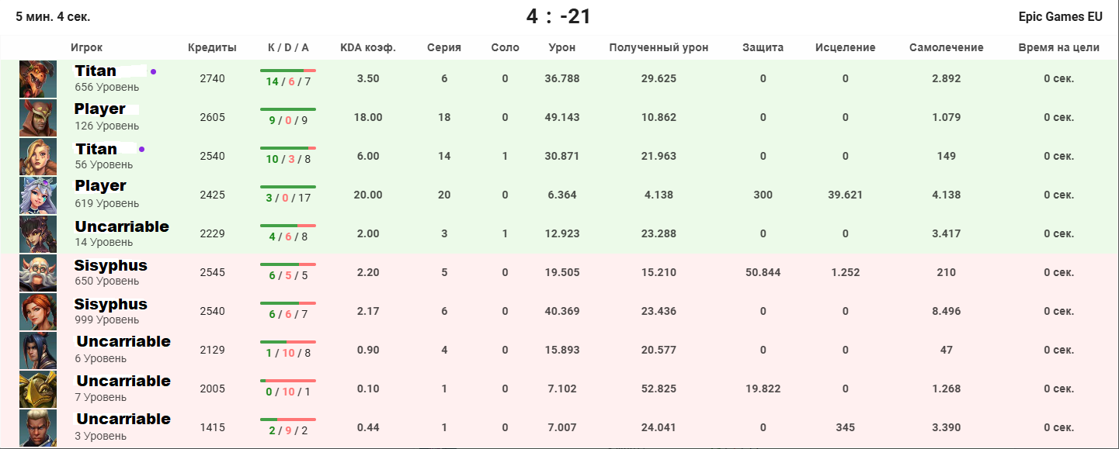Sort by the Кредиты column header
The image size is (1119, 449).
212,47
